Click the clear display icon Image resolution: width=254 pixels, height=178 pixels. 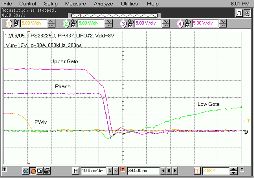[x=40, y=171]
